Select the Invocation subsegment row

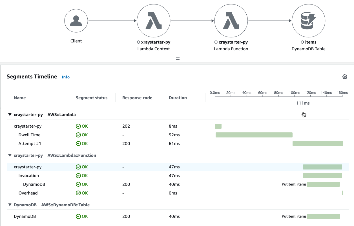tap(178, 176)
